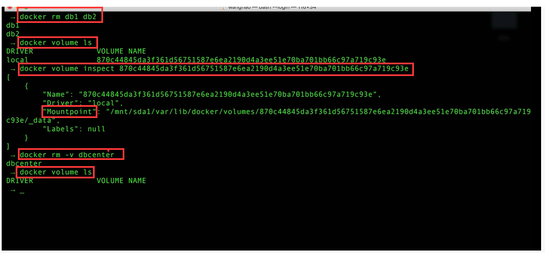Viewport: 545px width, 255px height.
Task: Select the 'db1' output line
Action: pyautogui.click(x=13, y=25)
